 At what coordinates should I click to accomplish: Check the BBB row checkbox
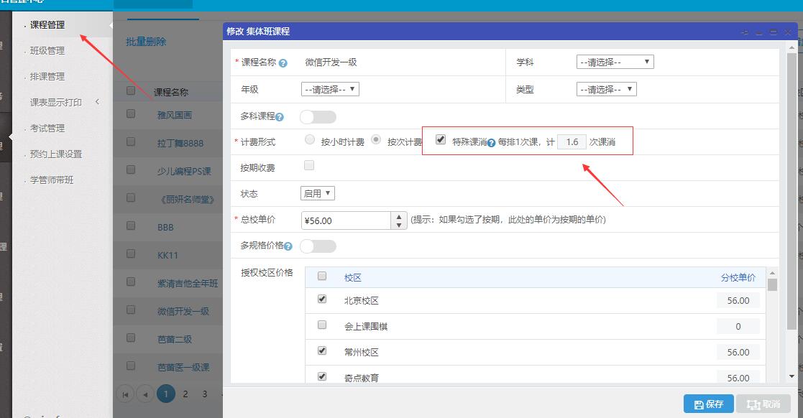[131, 226]
